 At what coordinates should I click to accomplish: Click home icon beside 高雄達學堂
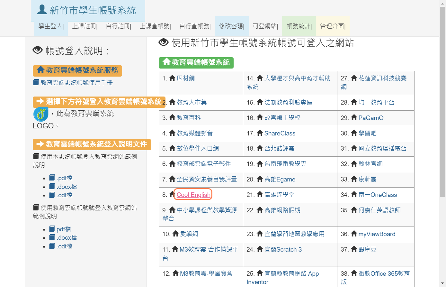coord(260,194)
